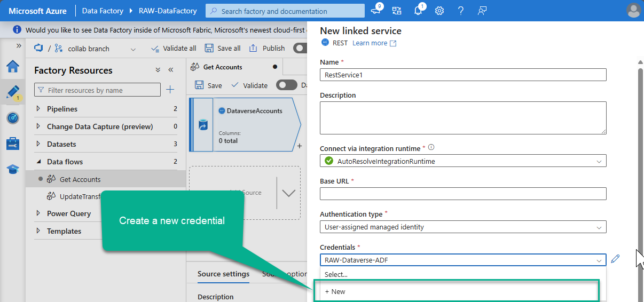Click the Base URL field

coord(463,194)
